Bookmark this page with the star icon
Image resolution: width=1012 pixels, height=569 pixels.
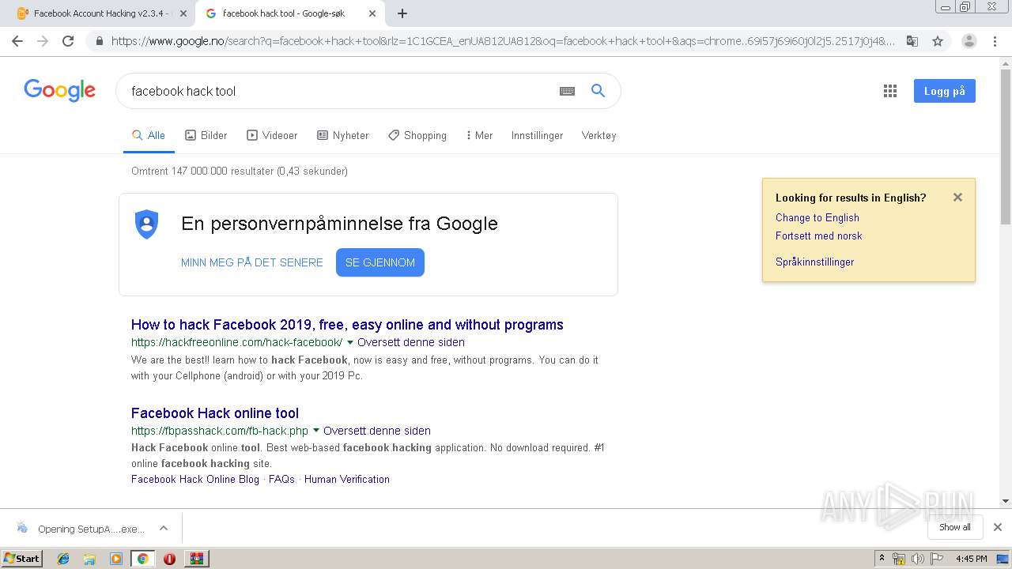[938, 41]
